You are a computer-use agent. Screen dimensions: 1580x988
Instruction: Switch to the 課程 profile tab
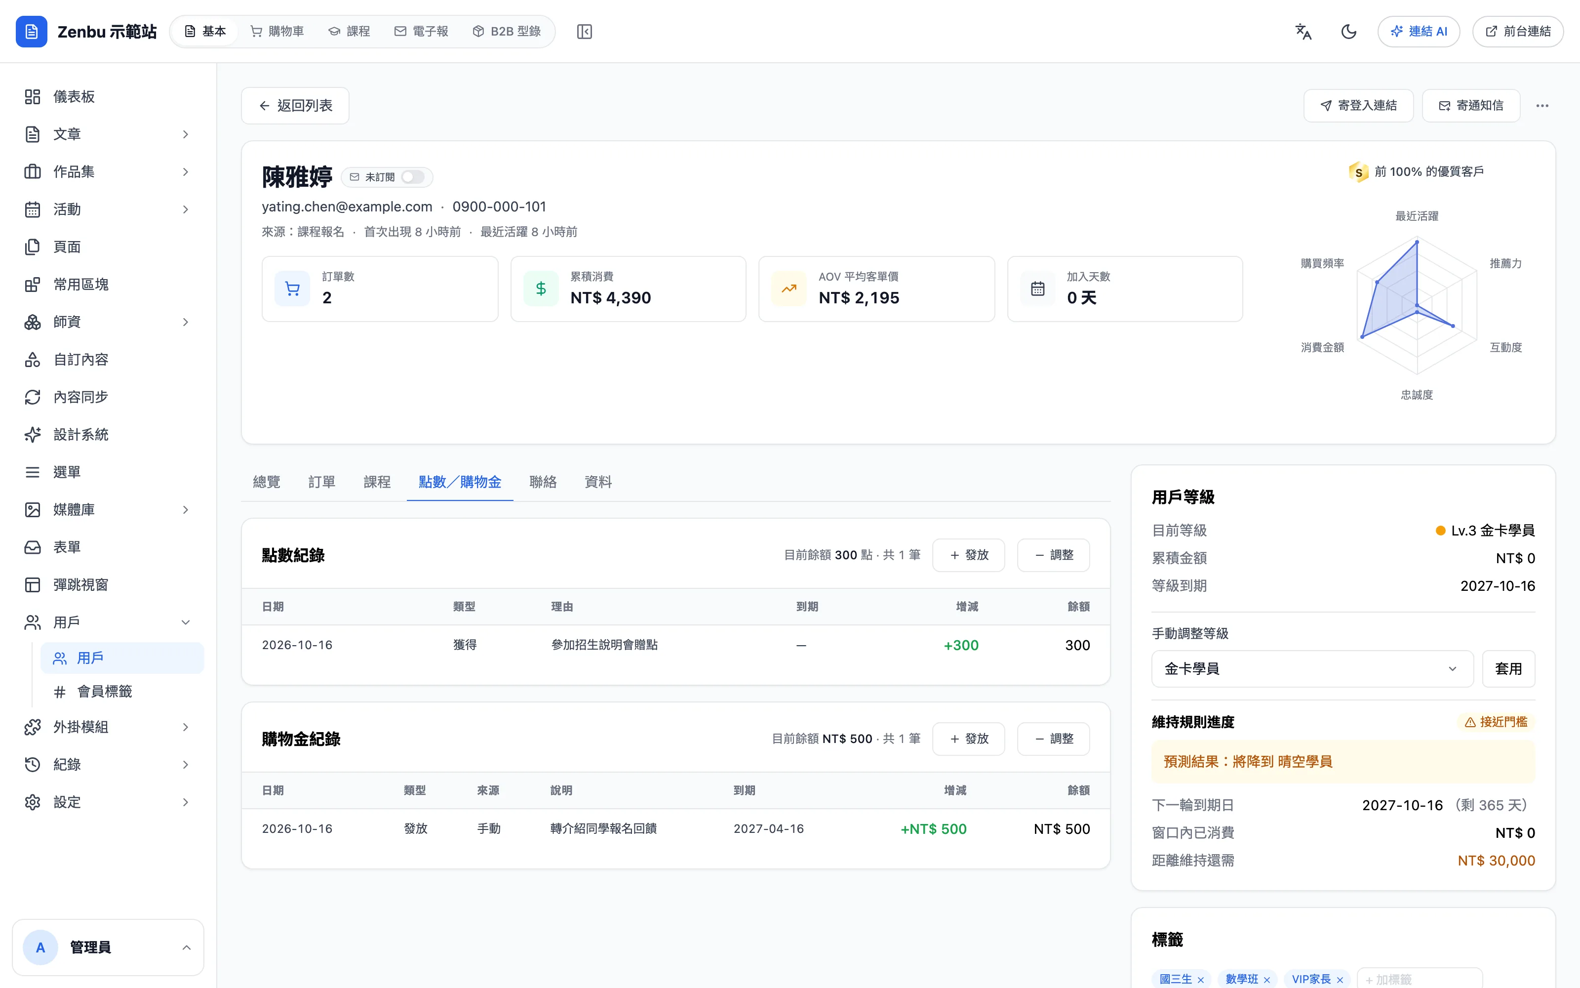377,482
